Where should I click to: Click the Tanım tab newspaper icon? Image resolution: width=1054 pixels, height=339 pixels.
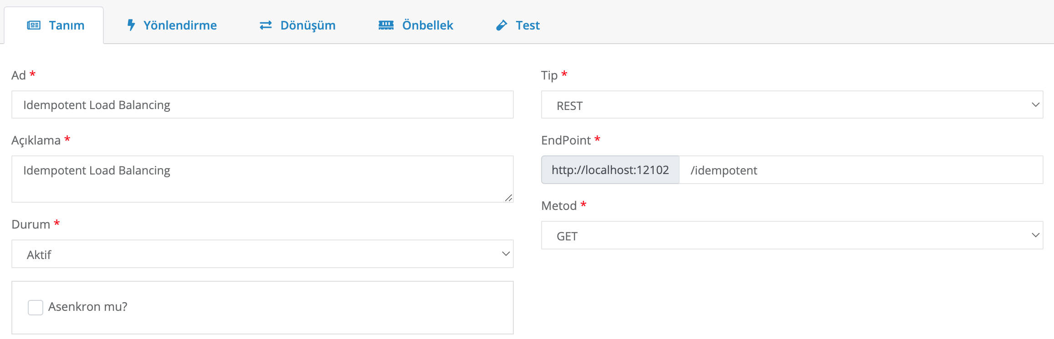pos(34,25)
